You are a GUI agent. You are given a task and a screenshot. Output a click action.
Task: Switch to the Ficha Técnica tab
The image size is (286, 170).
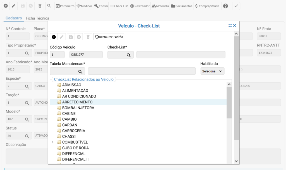37,18
